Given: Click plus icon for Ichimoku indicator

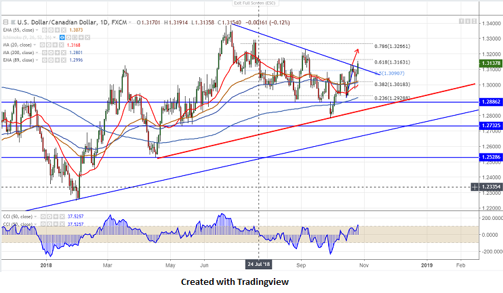Looking at the screenshot, I should pyautogui.click(x=81, y=37).
